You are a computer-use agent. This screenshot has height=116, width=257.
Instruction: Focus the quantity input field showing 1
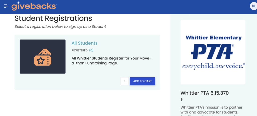coord(125,81)
